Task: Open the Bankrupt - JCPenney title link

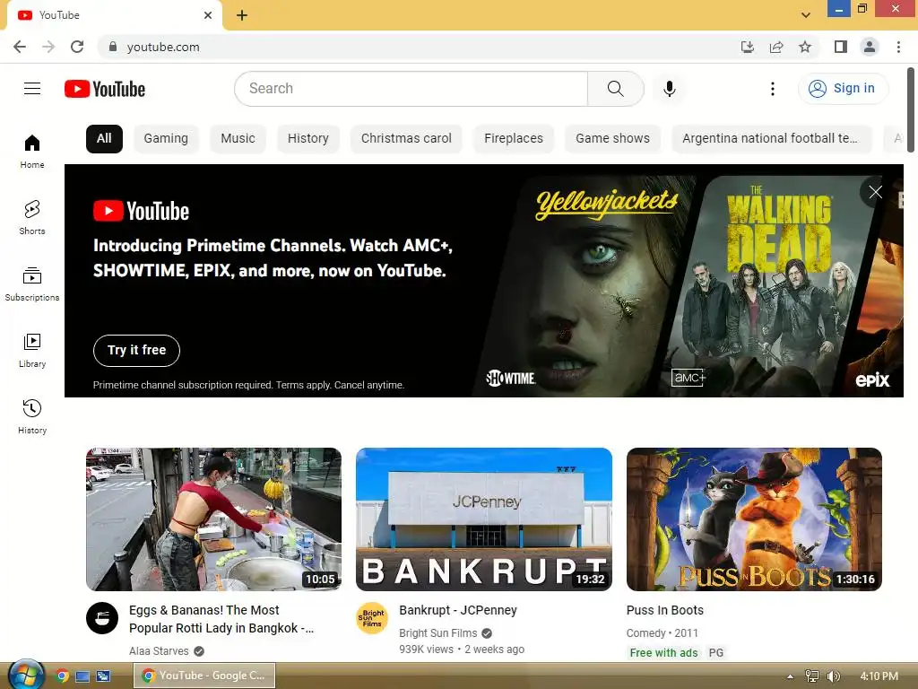Action: click(x=458, y=610)
